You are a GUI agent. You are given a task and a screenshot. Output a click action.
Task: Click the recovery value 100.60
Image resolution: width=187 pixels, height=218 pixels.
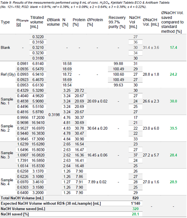point(118,74)
